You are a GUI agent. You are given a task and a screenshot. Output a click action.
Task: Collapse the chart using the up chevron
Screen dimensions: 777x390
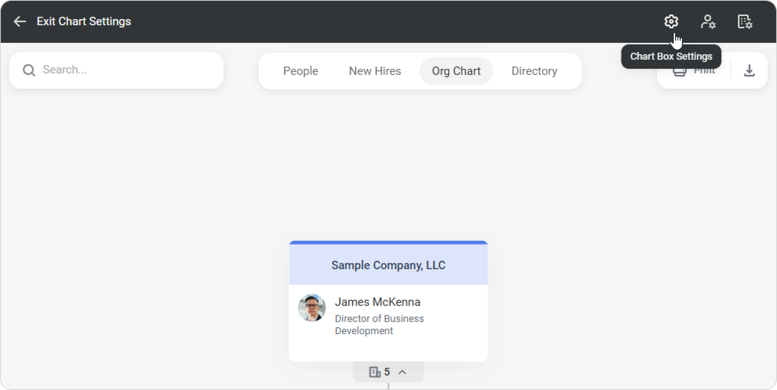tap(402, 372)
